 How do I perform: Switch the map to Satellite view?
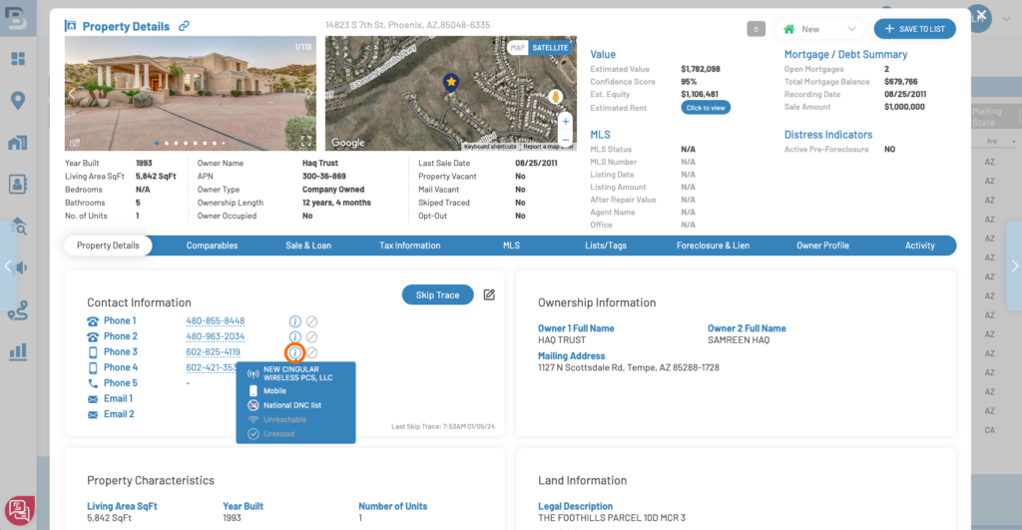pyautogui.click(x=550, y=47)
